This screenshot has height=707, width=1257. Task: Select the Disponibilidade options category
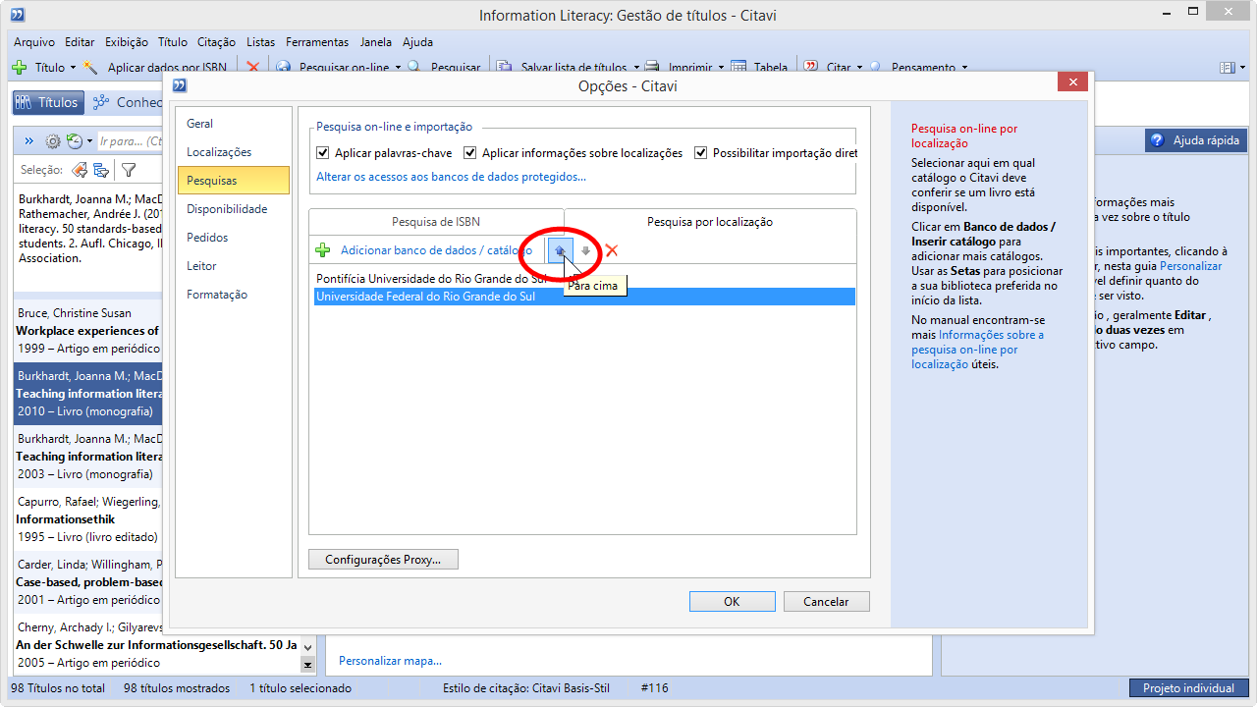tap(234, 209)
